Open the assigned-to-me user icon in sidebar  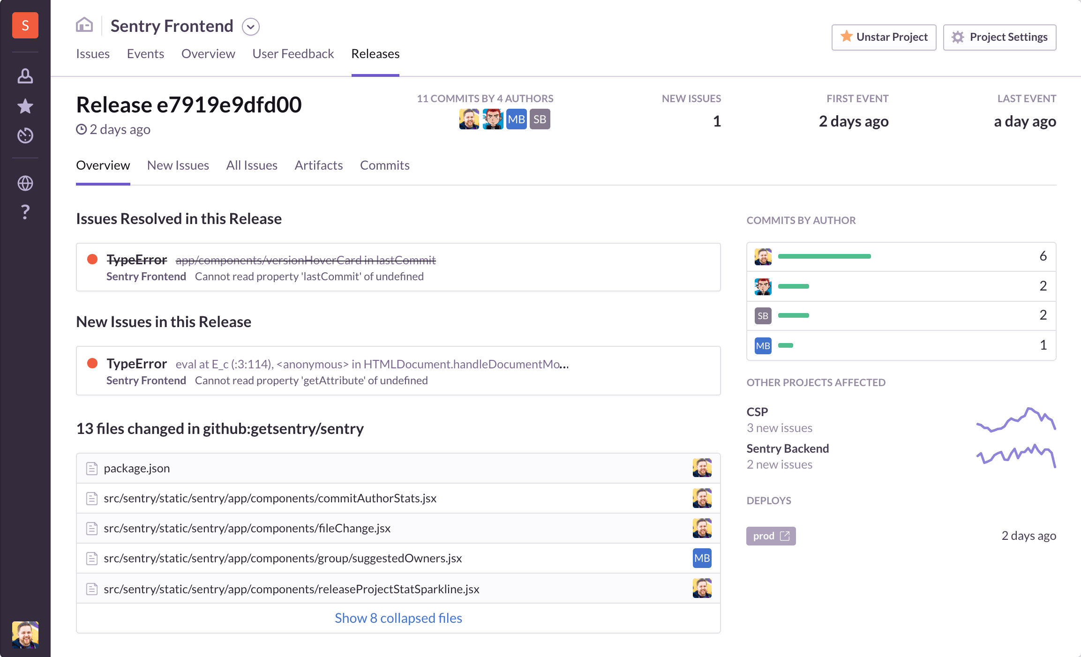pos(25,76)
